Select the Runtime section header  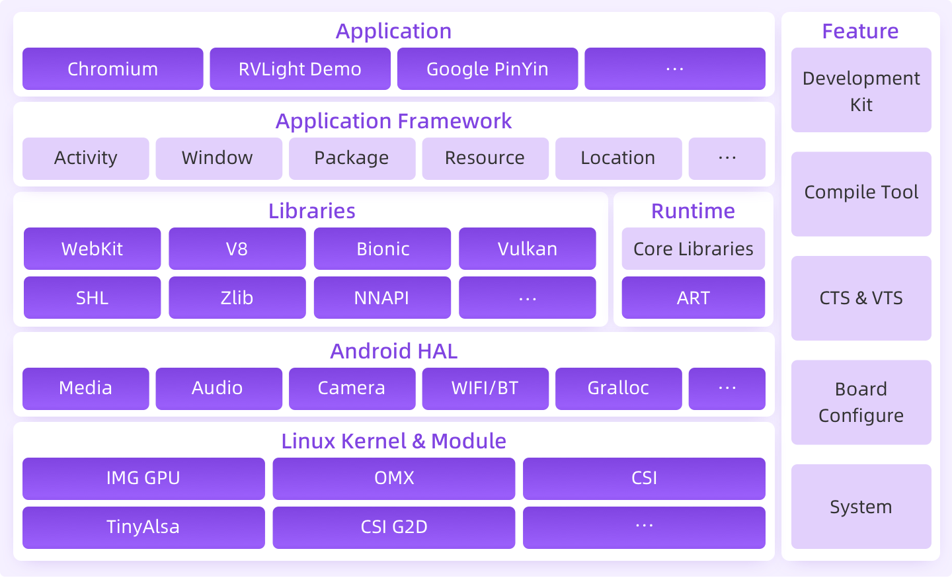pos(693,211)
